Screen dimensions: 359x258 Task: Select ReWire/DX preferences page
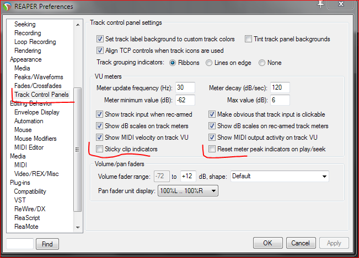(30, 209)
